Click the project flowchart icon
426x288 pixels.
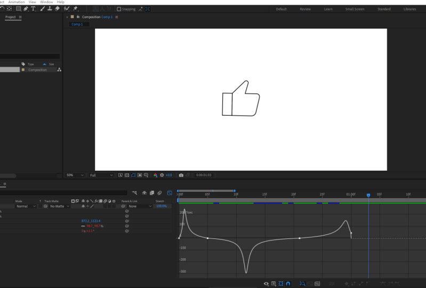[59, 70]
